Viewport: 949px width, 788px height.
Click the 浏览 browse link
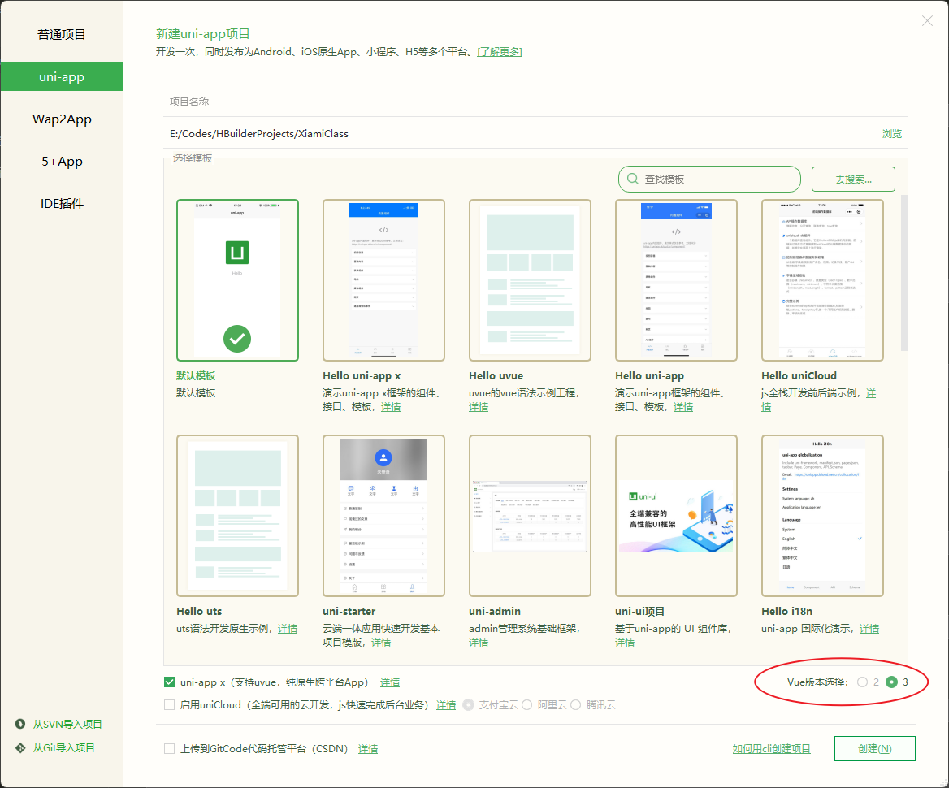tap(892, 134)
